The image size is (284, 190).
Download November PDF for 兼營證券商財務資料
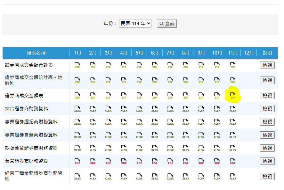[x=233, y=161]
